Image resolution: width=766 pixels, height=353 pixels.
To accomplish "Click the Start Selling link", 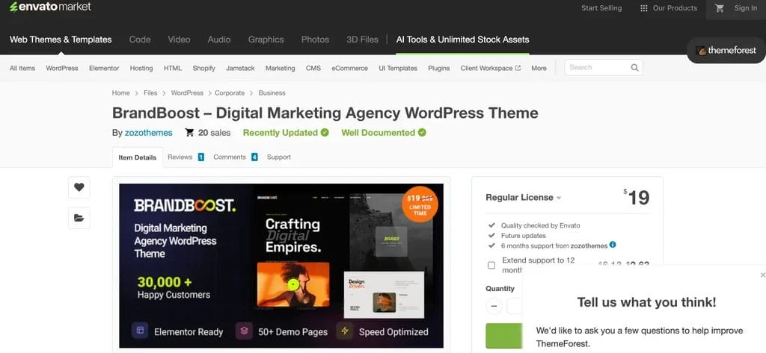I will [x=601, y=8].
